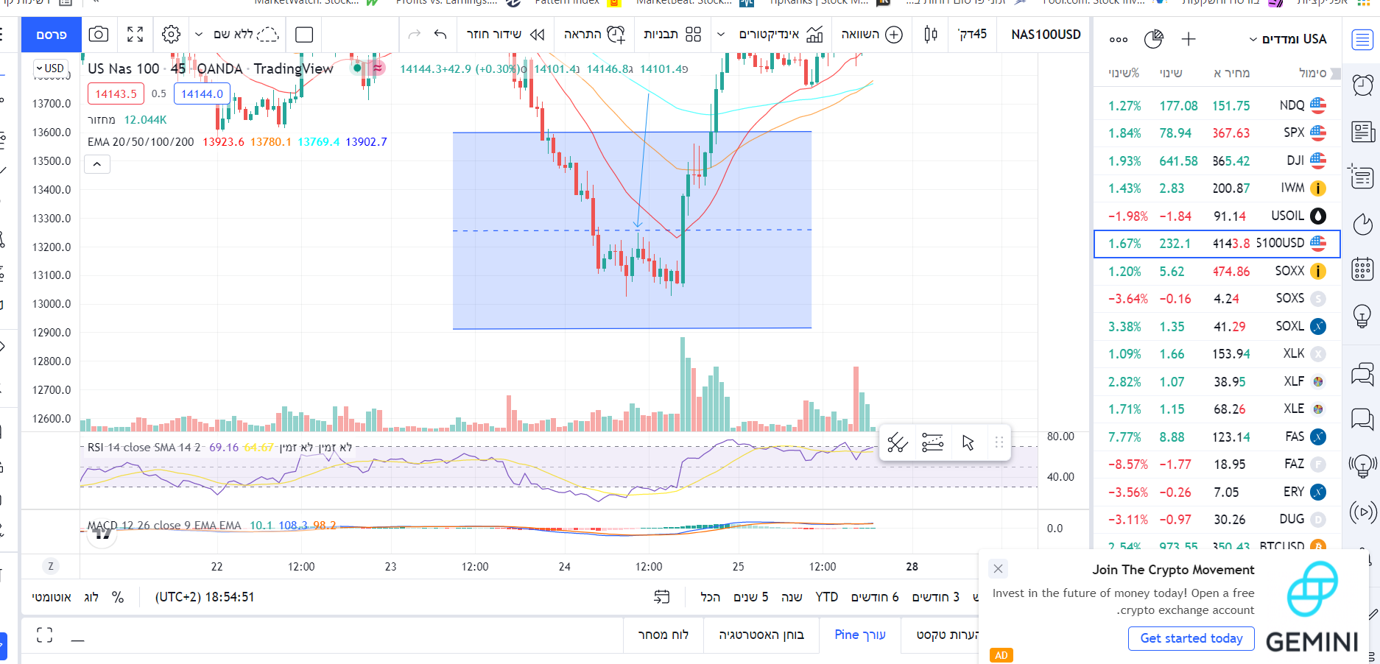1380x664 pixels.
Task: Take a chart snapshot with the camera icon
Action: point(98,35)
